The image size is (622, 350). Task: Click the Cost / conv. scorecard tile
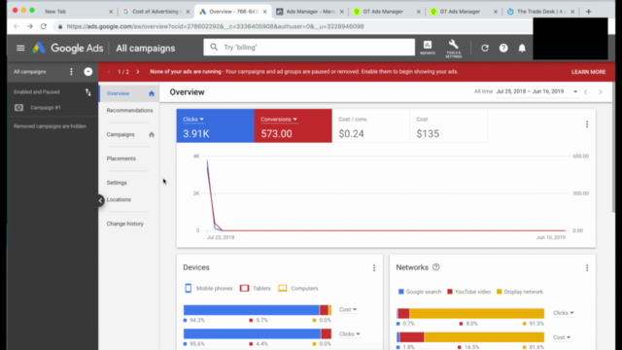pyautogui.click(x=370, y=125)
